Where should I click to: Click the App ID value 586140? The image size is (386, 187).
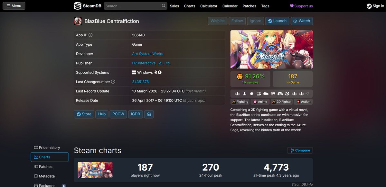click(138, 35)
